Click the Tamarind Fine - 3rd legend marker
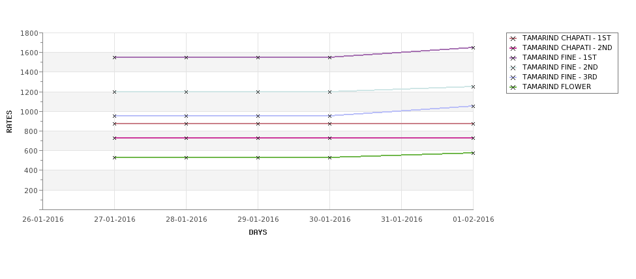This screenshot has height=279, width=636. coord(513,77)
